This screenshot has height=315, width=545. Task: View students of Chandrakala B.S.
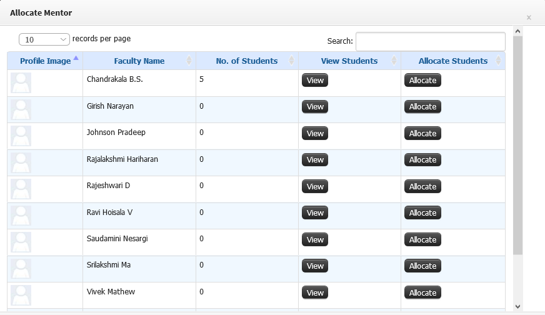point(315,81)
